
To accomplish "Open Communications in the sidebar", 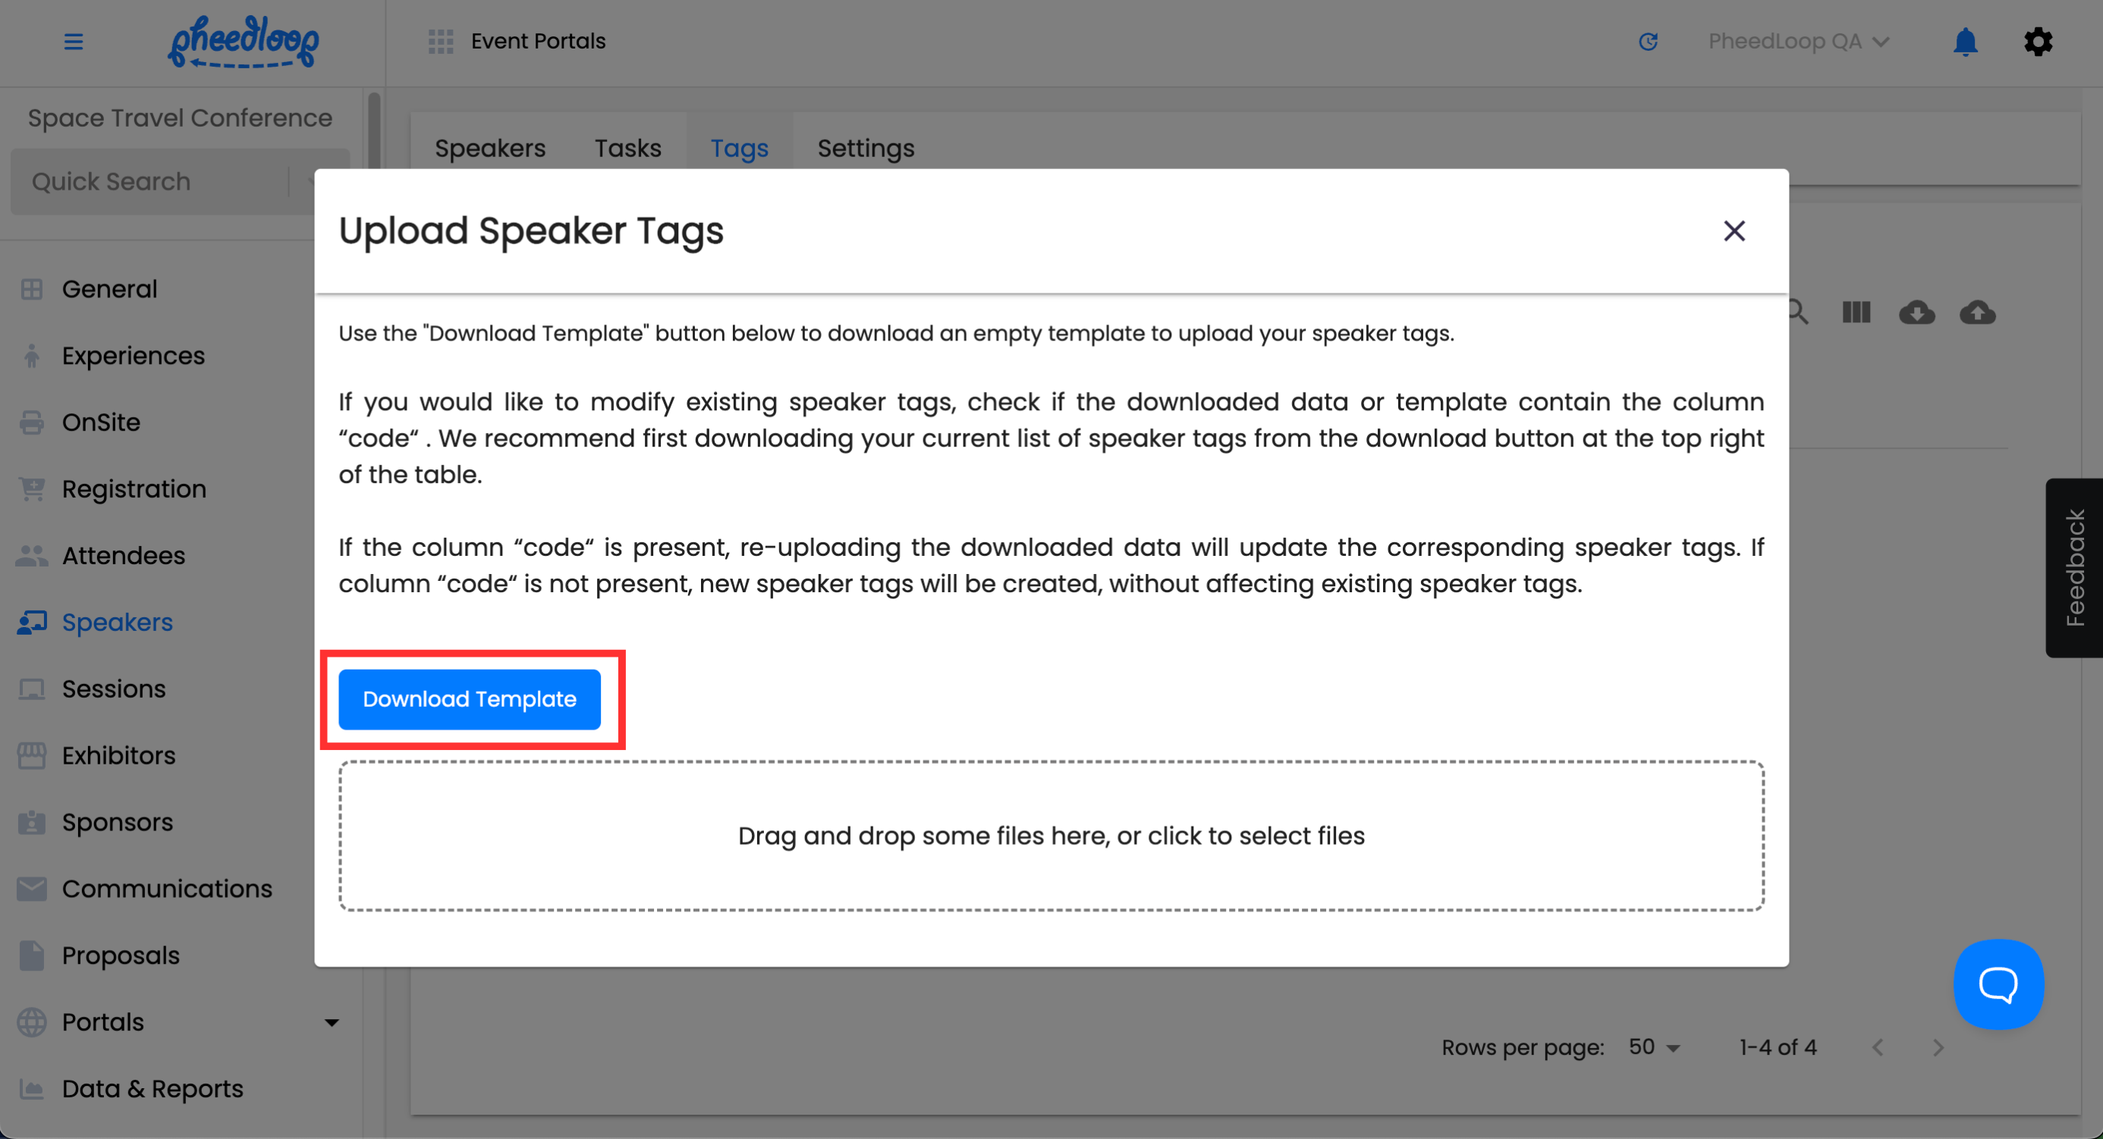I will [x=167, y=889].
